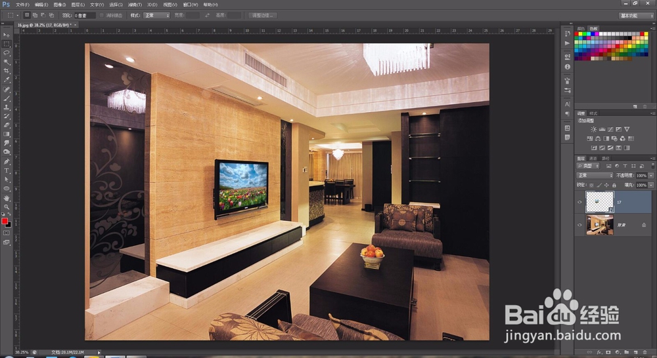Image resolution: width=657 pixels, height=358 pixels.
Task: Select the History Brush tool
Action: pyautogui.click(x=7, y=116)
